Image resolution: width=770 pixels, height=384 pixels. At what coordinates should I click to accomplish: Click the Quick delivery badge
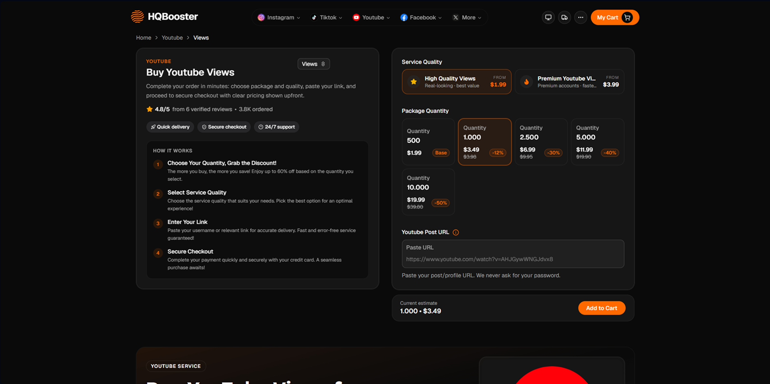pyautogui.click(x=170, y=127)
